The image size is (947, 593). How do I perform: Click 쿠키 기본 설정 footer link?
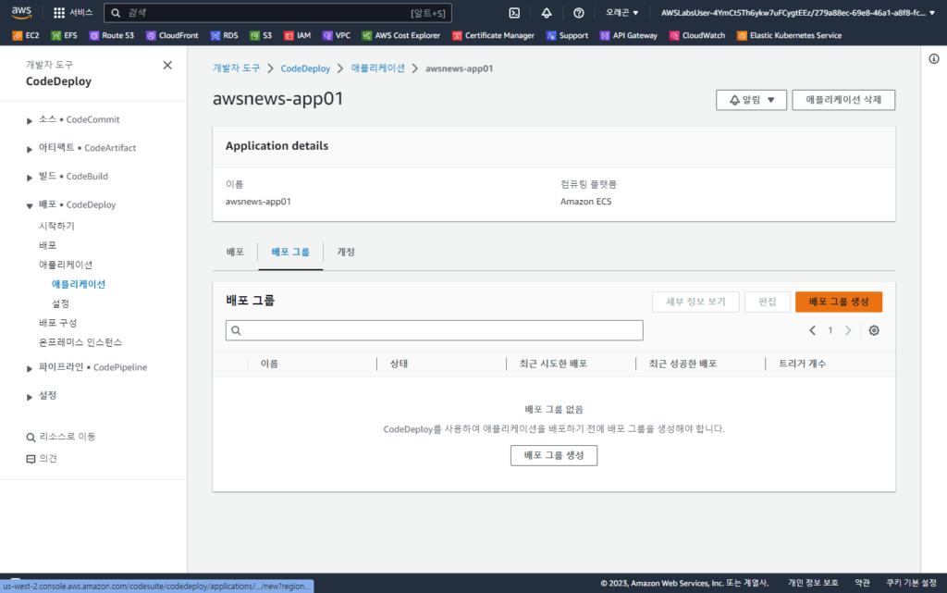[911, 583]
